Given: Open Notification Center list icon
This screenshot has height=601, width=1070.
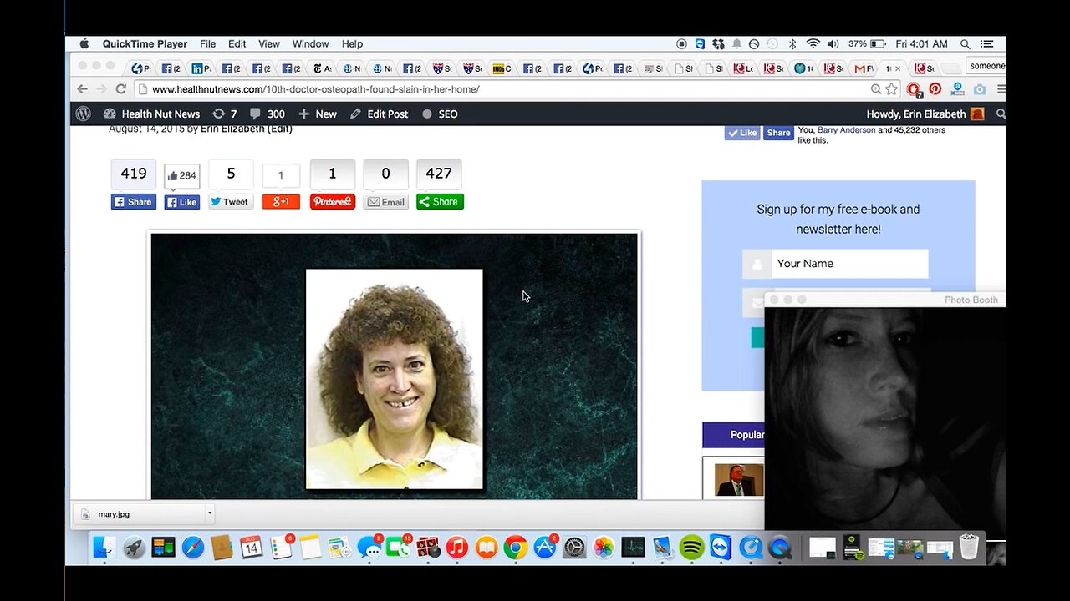Looking at the screenshot, I should (x=987, y=44).
